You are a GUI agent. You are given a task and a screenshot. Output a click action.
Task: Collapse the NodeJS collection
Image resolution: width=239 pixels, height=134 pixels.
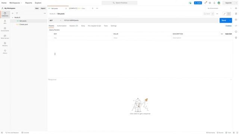(x=13, y=17)
